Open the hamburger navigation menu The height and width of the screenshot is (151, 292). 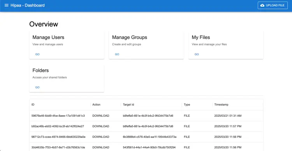pyautogui.click(x=7, y=5)
